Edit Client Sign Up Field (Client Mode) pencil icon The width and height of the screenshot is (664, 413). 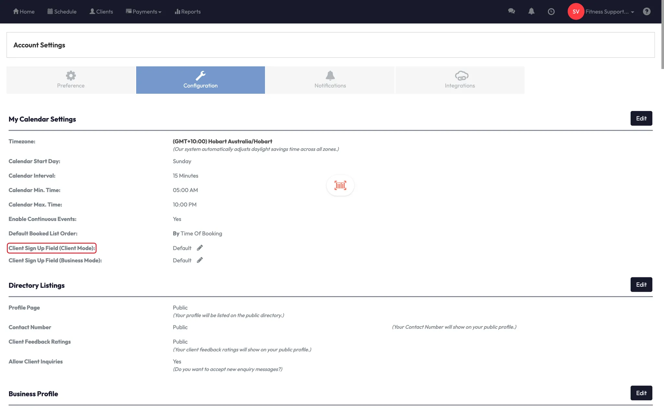coord(200,248)
